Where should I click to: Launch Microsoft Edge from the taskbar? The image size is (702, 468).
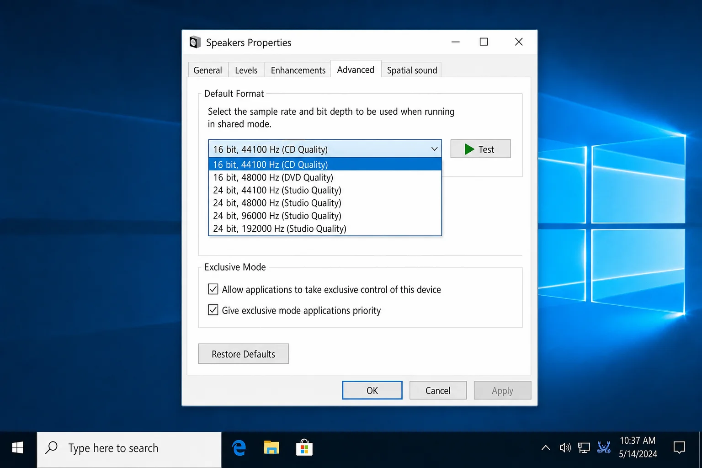point(239,448)
